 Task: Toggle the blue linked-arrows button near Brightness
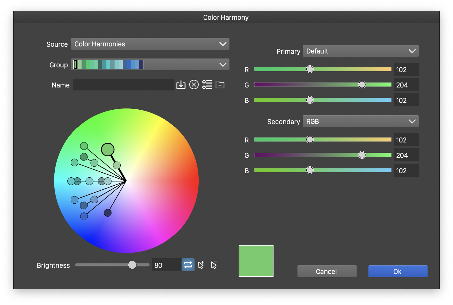(x=188, y=265)
